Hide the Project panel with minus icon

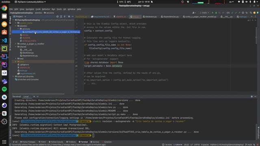coord(72,17)
